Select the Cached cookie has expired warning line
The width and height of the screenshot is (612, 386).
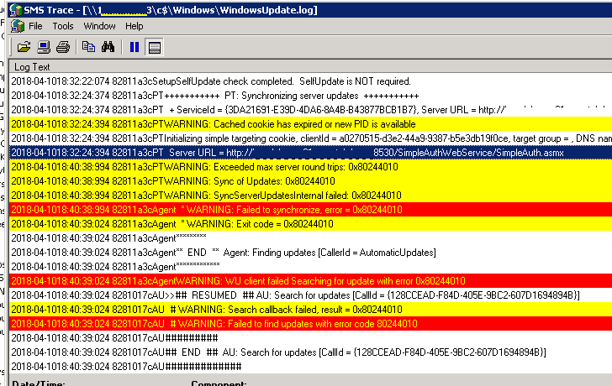[311, 124]
